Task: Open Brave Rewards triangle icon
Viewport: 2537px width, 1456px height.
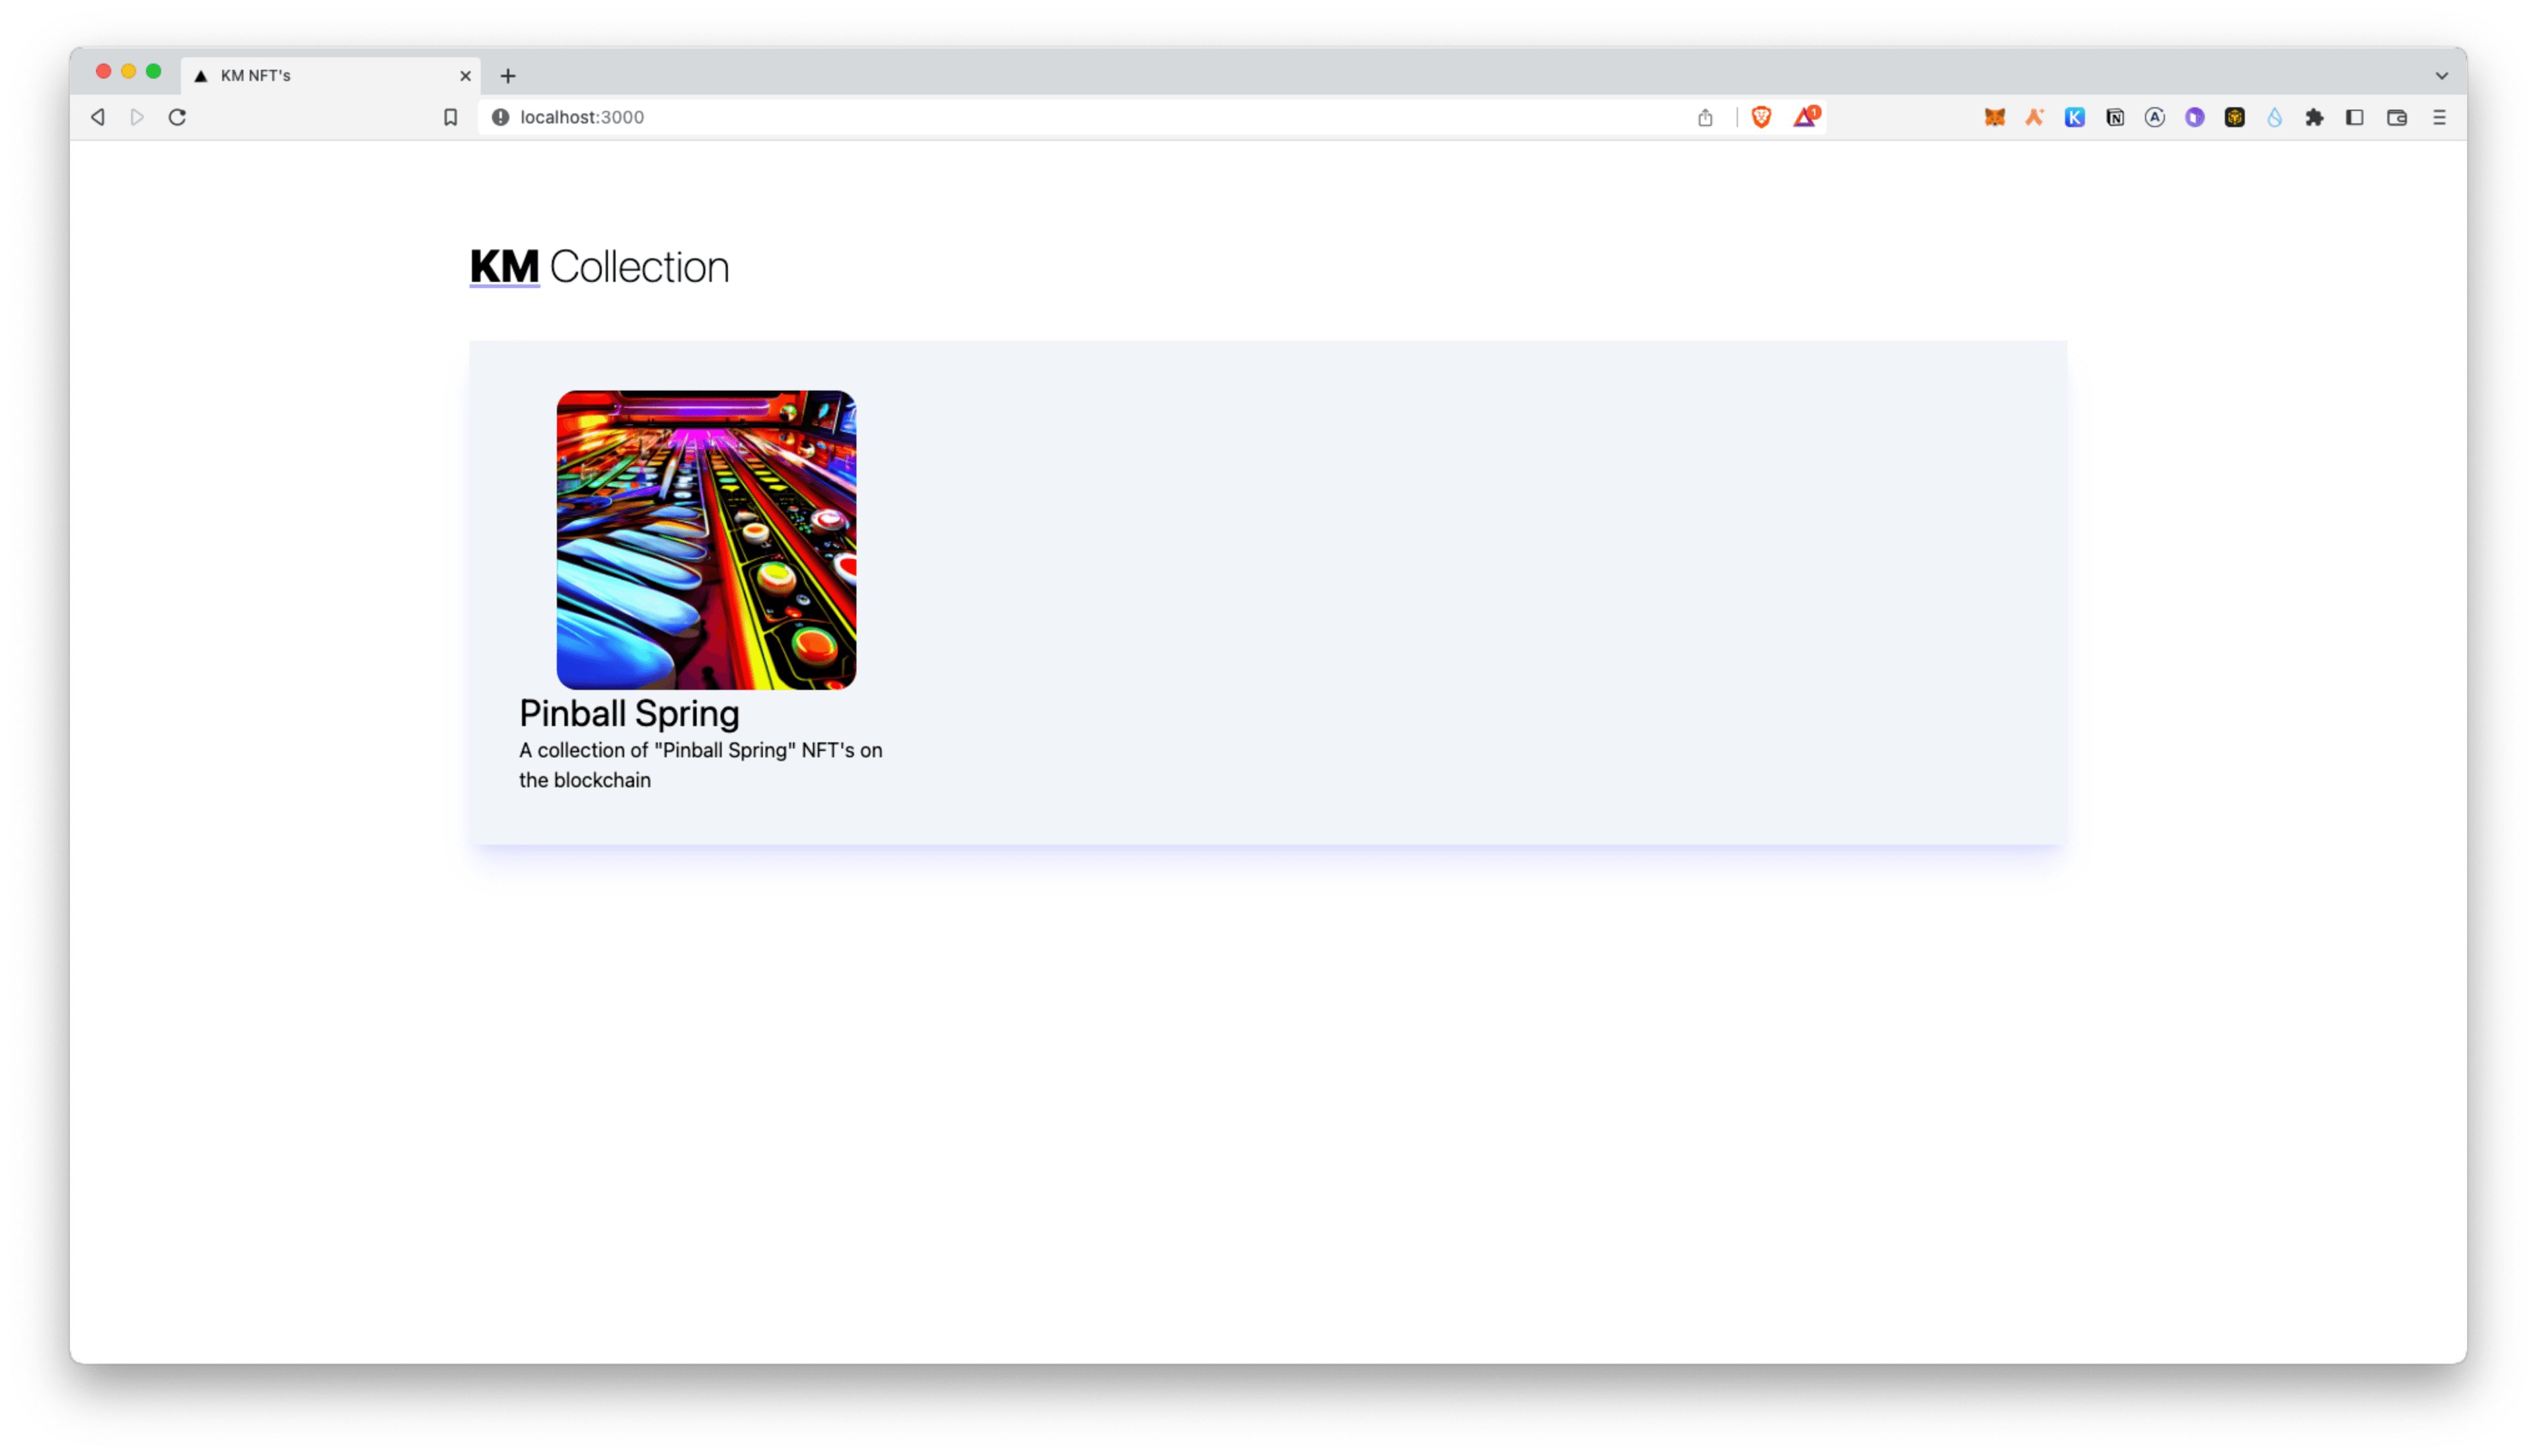Action: coord(1806,116)
